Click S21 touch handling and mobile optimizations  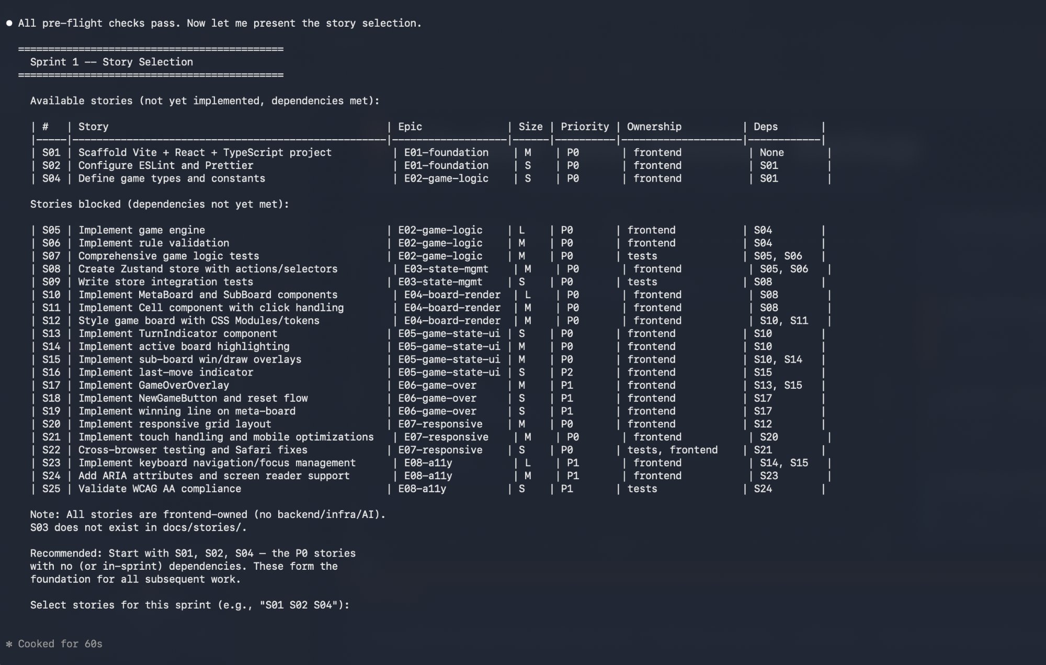(226, 437)
